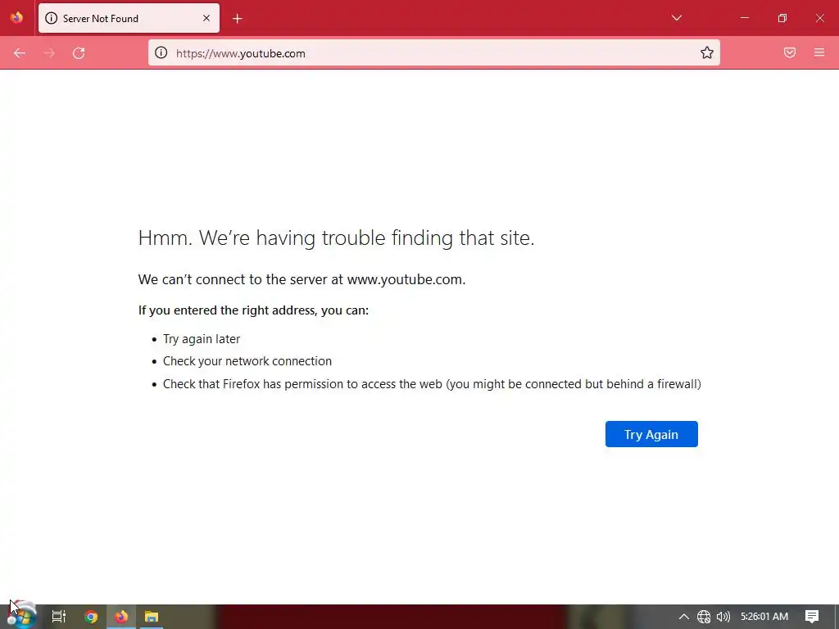Click the disabled forward arrow
Screen dimensions: 839x629
pos(49,53)
